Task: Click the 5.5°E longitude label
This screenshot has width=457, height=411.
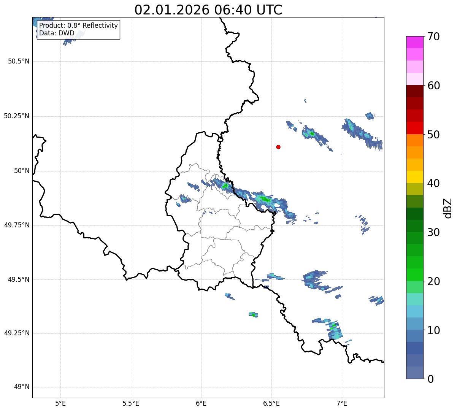Action: [x=131, y=403]
